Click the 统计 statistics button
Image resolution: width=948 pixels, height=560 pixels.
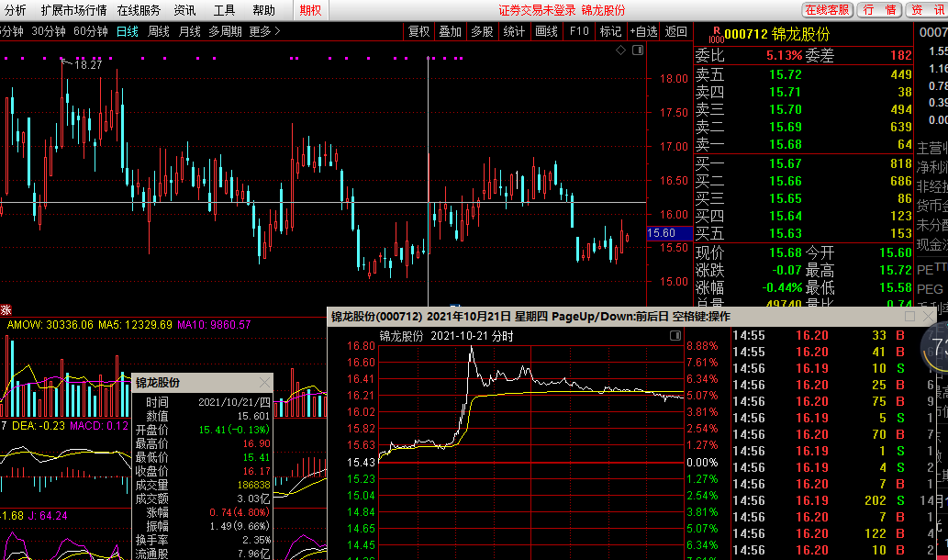tap(515, 31)
